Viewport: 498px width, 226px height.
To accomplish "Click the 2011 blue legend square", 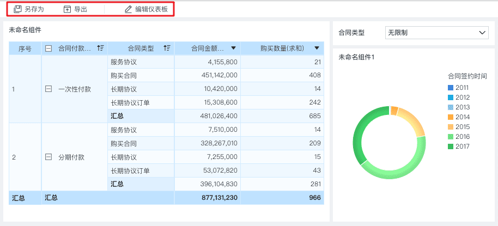I will coord(451,88).
